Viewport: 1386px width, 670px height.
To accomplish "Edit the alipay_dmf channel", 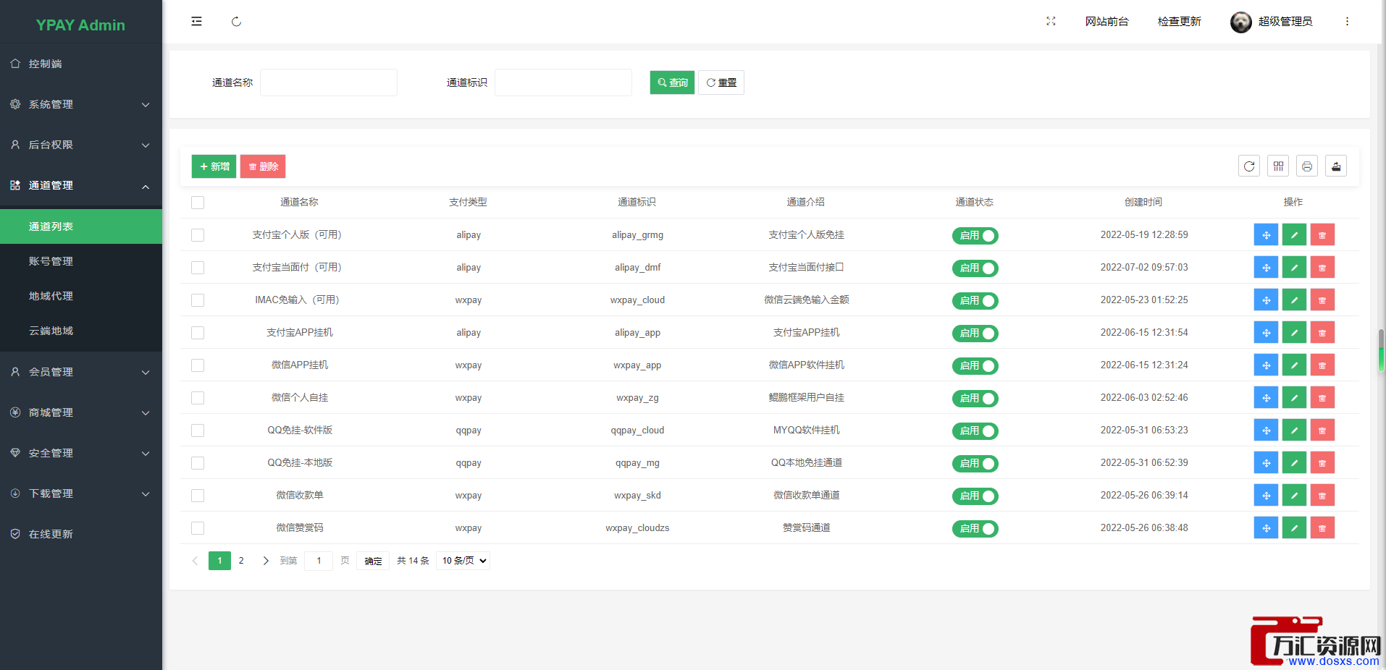I will pyautogui.click(x=1294, y=268).
